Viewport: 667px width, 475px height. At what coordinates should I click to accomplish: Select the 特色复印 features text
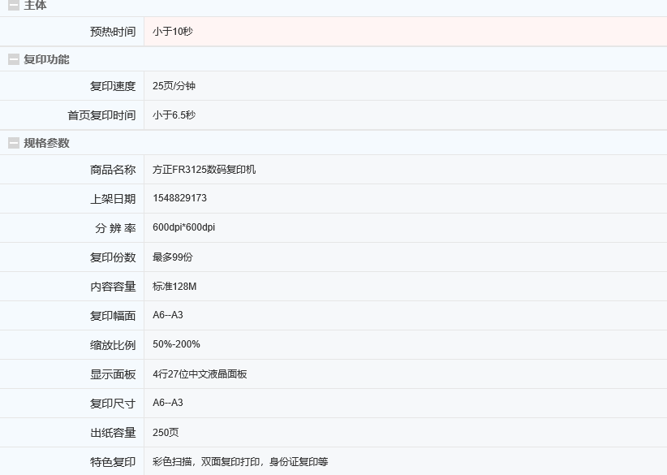click(240, 462)
